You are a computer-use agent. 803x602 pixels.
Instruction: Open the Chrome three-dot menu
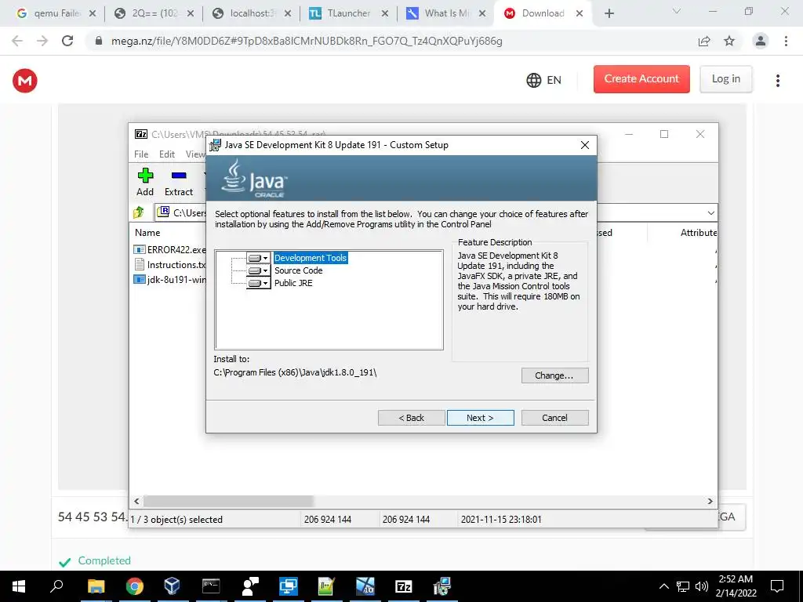click(x=786, y=41)
